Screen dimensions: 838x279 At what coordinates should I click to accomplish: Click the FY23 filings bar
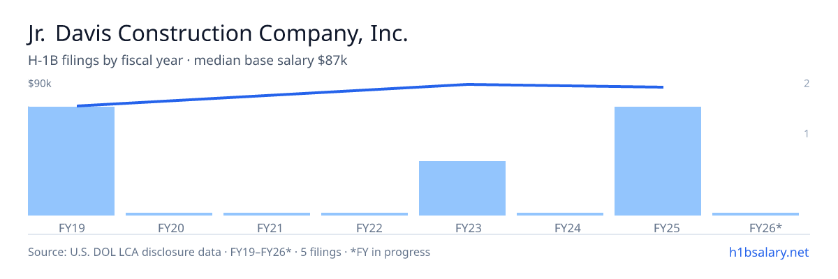pyautogui.click(x=462, y=188)
